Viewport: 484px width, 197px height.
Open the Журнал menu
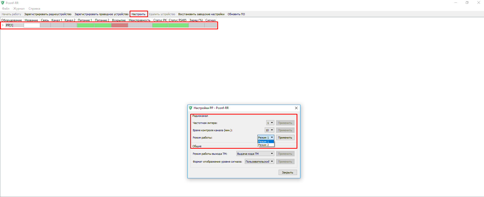(x=19, y=9)
